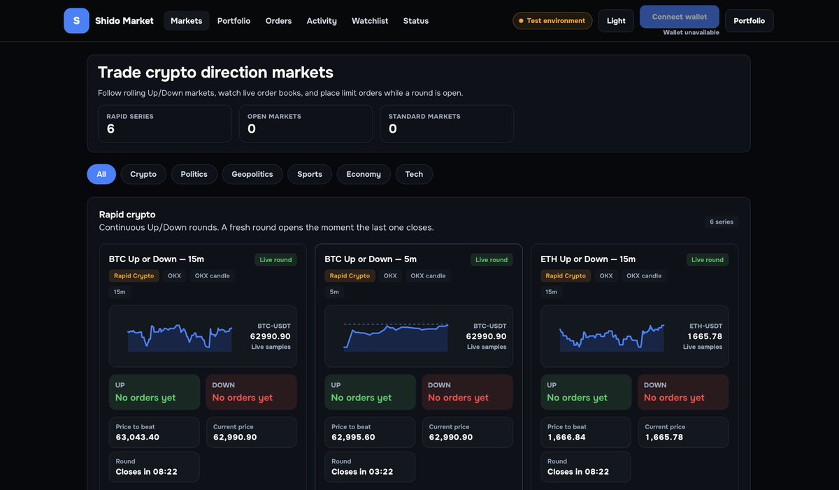Select DOWN outcome on ETH 15m card
839x490 pixels.
pos(683,392)
